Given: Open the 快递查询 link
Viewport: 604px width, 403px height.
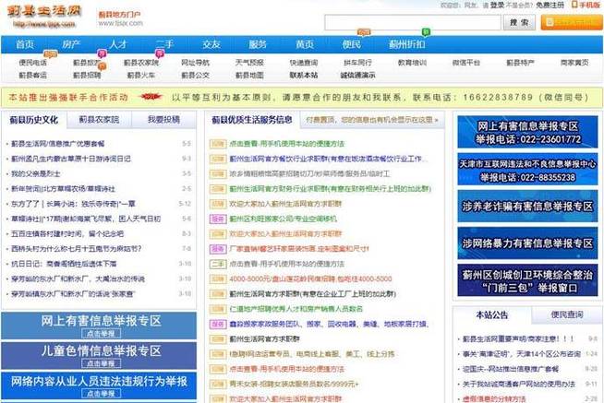Looking at the screenshot, I should click(x=304, y=63).
